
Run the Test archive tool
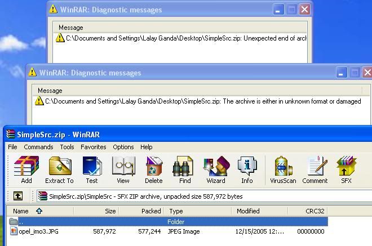coord(92,169)
